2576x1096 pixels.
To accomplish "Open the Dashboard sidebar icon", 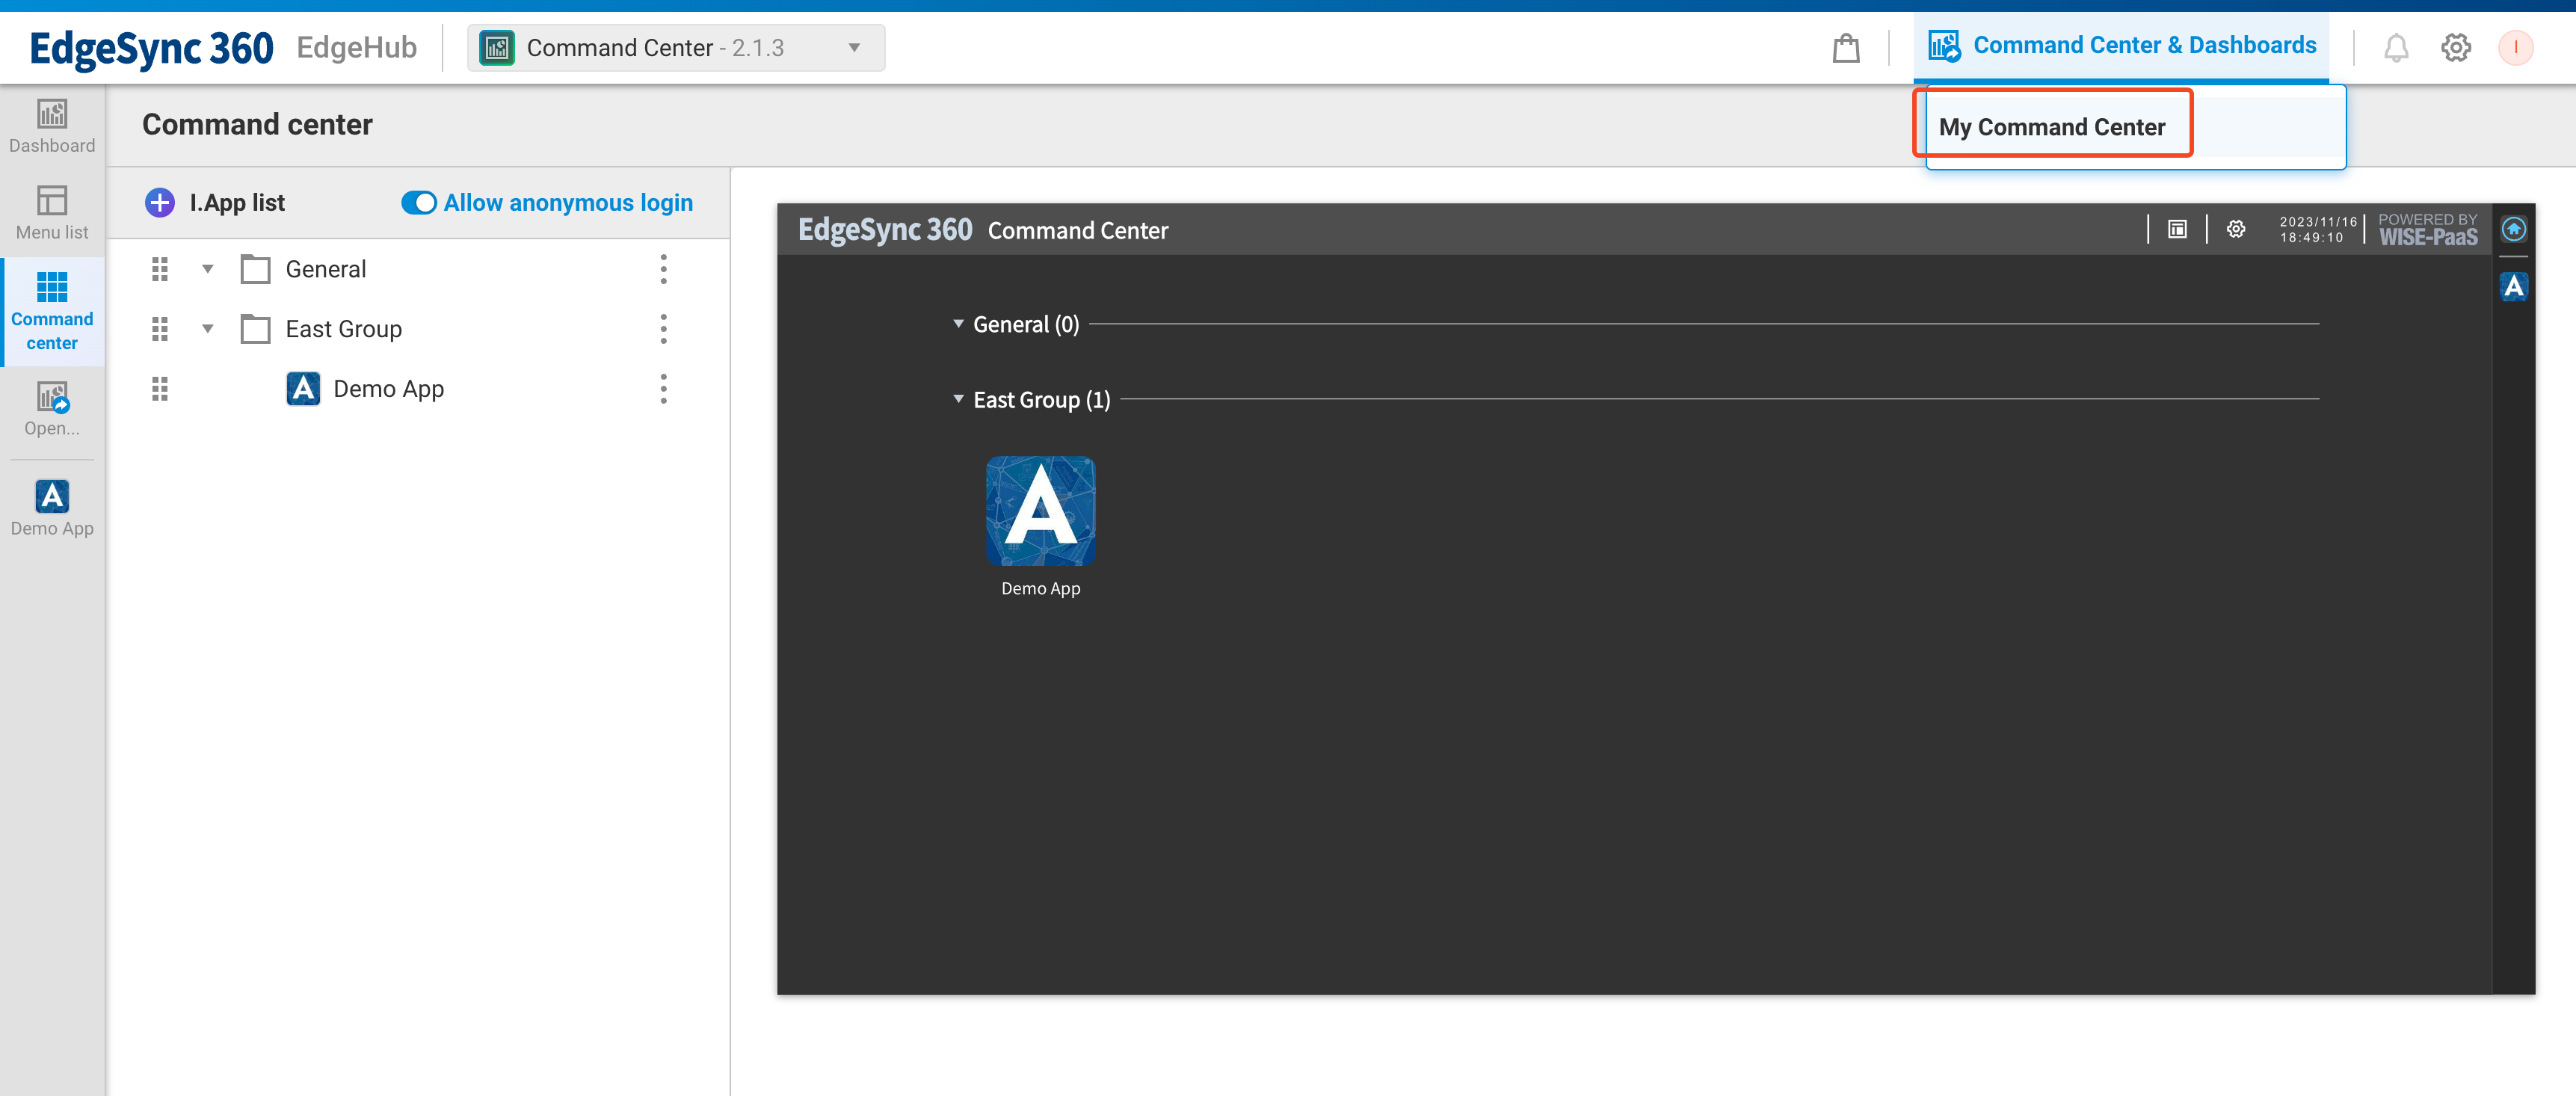I will pos(52,126).
